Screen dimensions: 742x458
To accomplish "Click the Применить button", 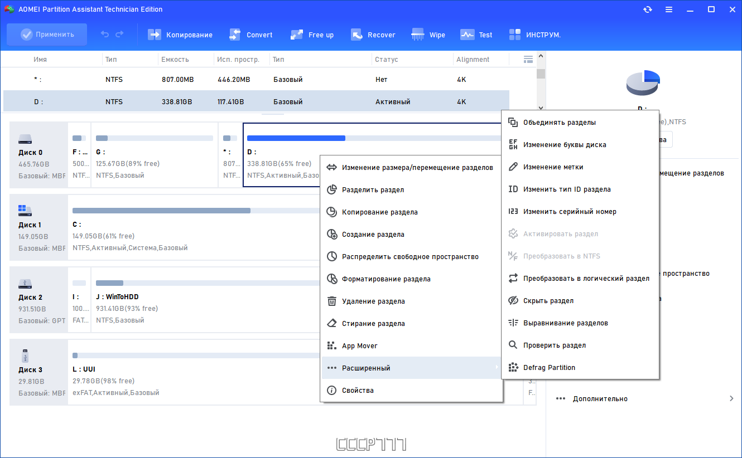I will (x=47, y=35).
